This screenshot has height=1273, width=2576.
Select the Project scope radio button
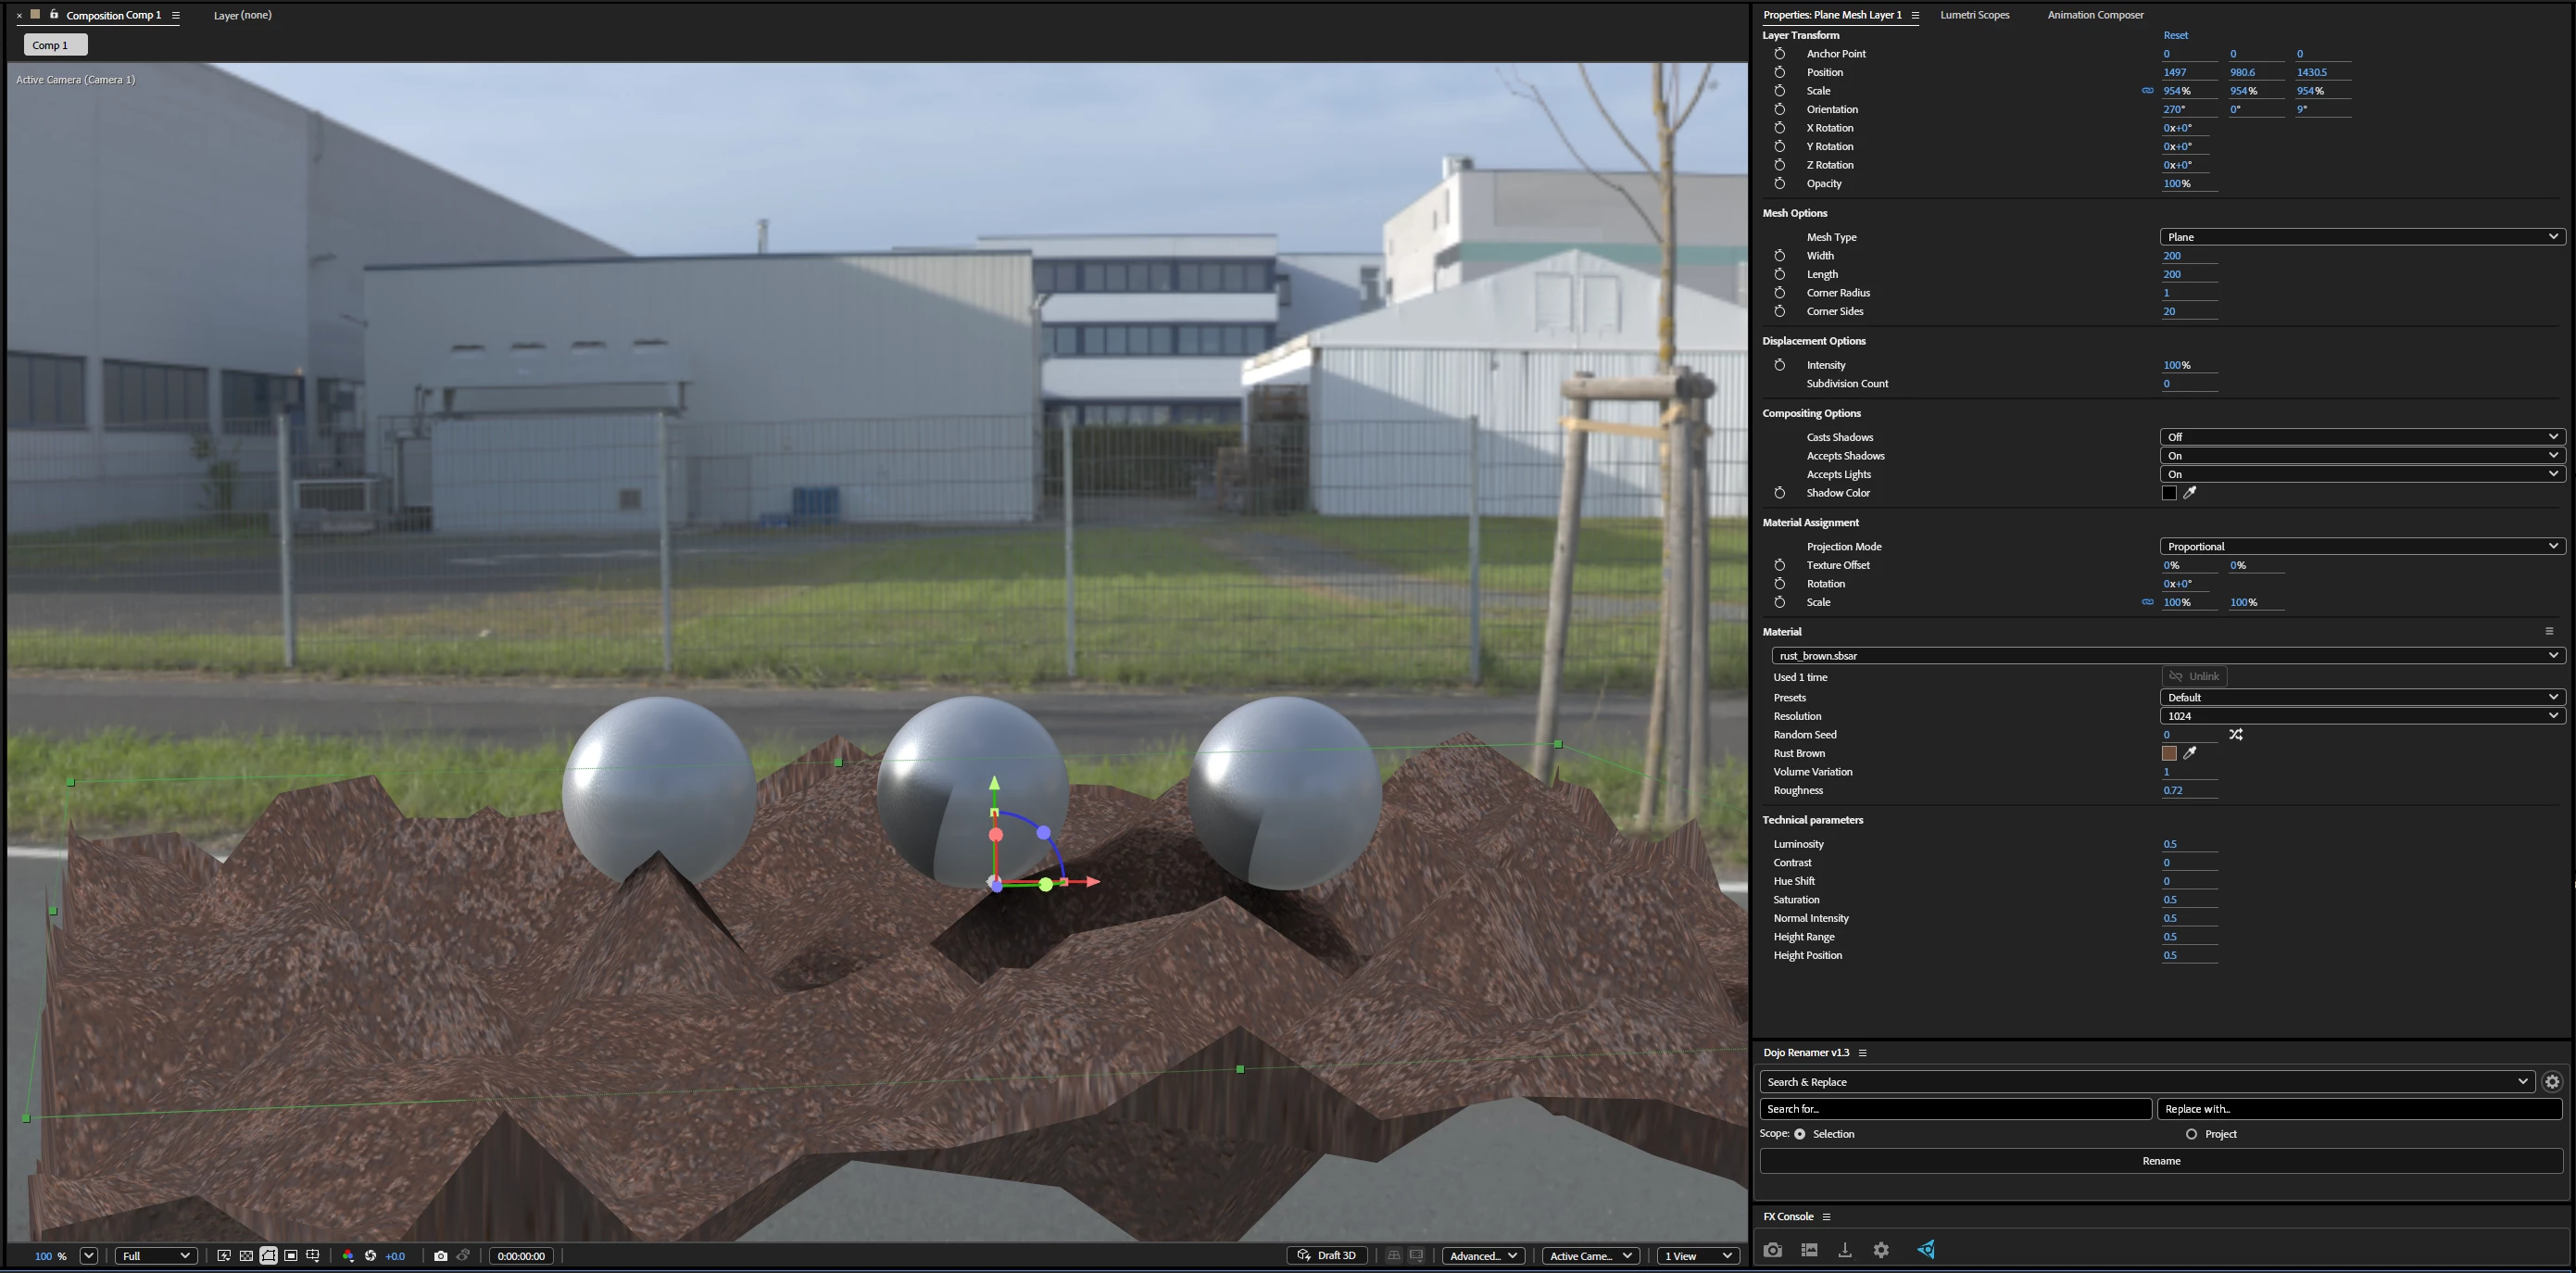pyautogui.click(x=2191, y=1134)
